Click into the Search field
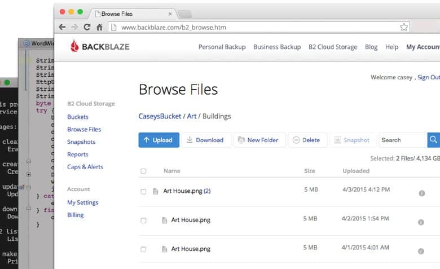Viewport: 440px width, 269px height. [403, 140]
